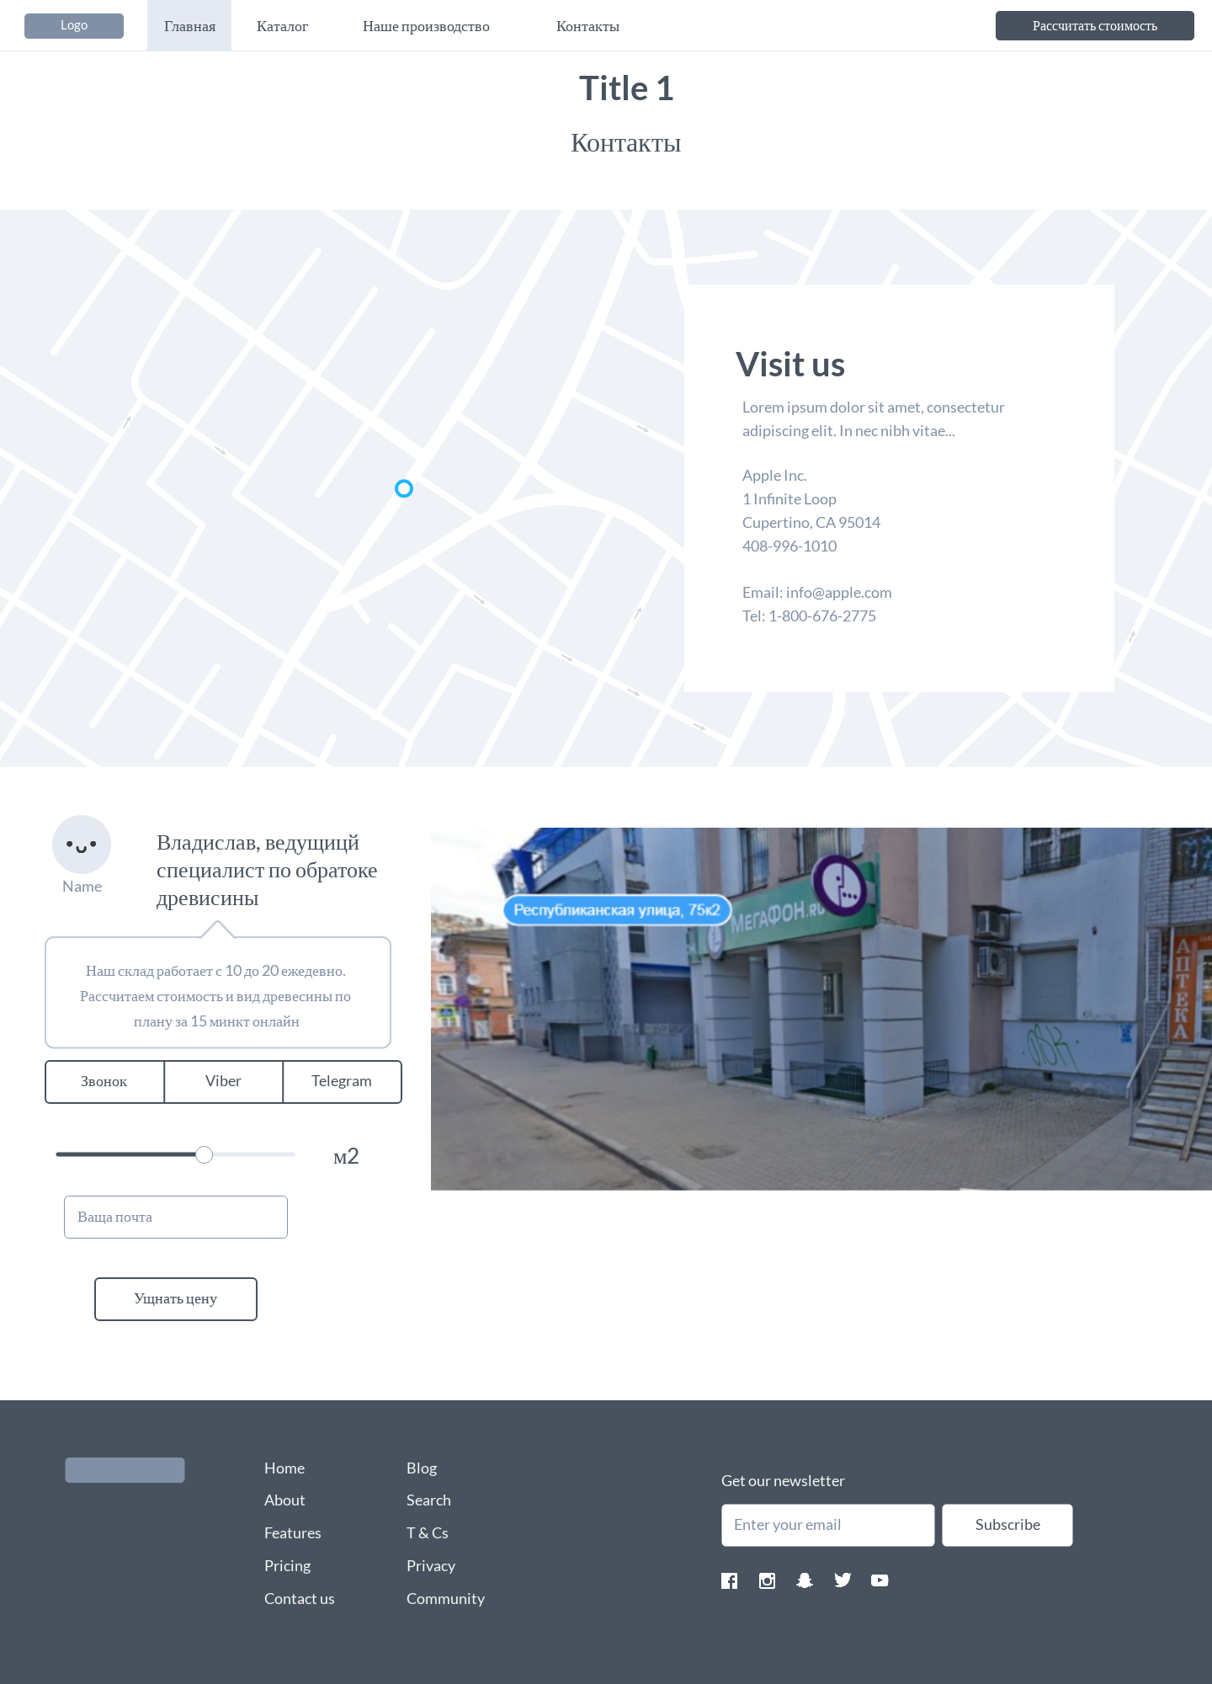The height and width of the screenshot is (1684, 1212).
Task: Click the smiley avatar above Name
Action: (x=82, y=845)
